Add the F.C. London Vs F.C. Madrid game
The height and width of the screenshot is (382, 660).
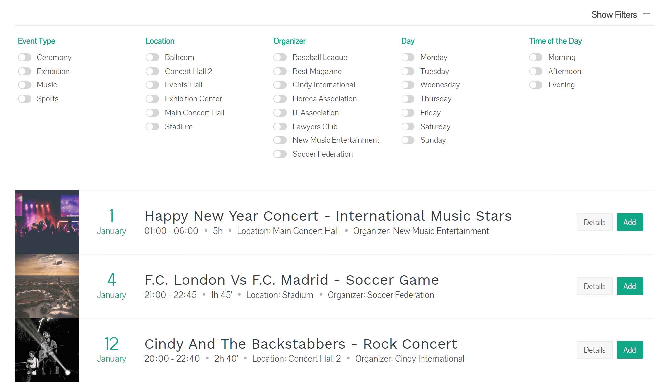coord(629,286)
